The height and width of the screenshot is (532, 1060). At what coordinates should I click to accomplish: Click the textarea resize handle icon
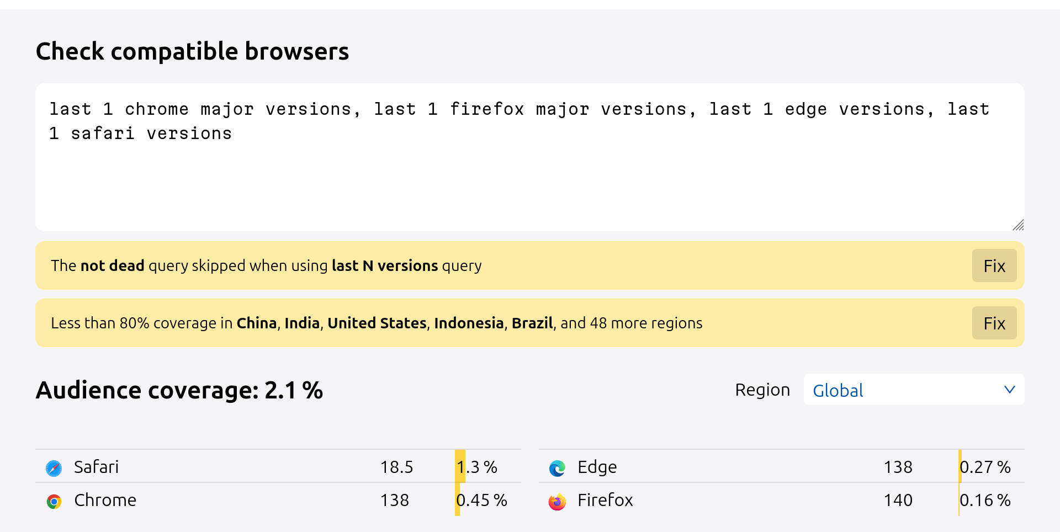coord(1018,225)
